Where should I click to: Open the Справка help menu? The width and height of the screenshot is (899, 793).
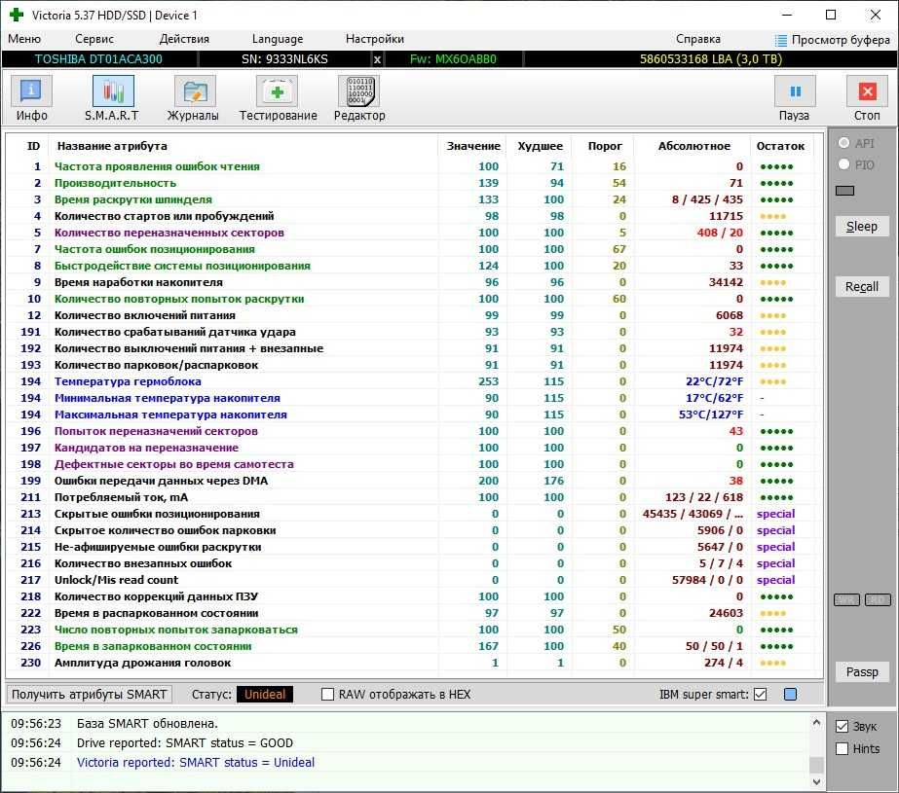(697, 39)
